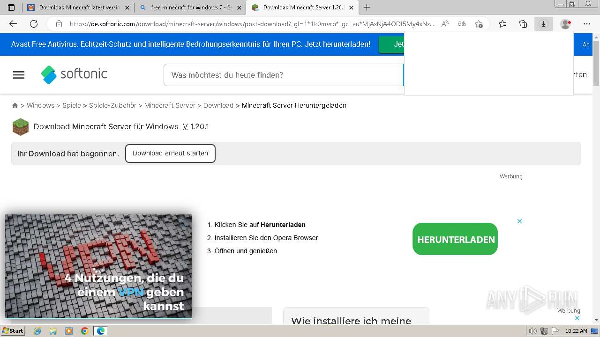Open the network tray icon
The width and height of the screenshot is (600, 337).
[544, 331]
